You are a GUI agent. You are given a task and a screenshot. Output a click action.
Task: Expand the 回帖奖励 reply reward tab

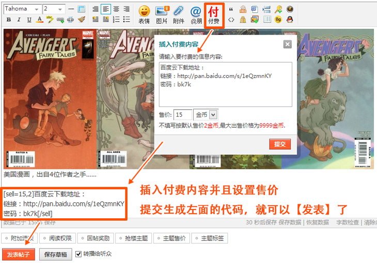click(x=96, y=238)
